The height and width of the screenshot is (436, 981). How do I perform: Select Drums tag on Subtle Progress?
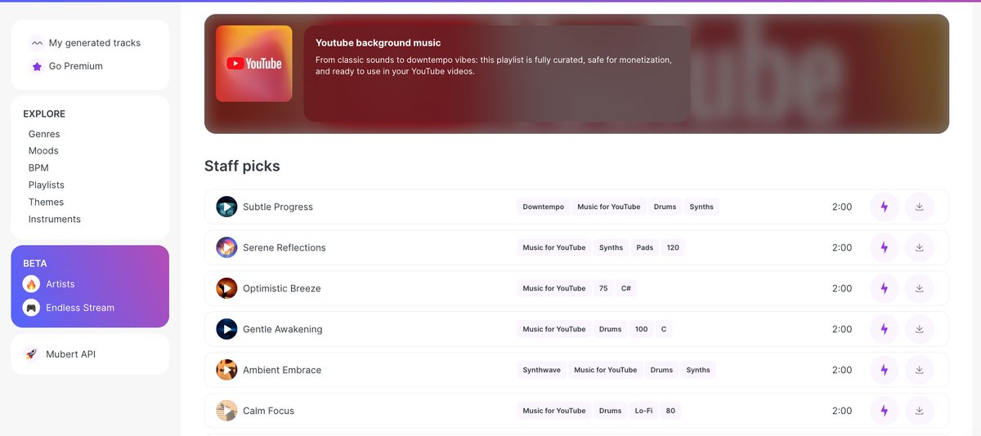click(665, 207)
